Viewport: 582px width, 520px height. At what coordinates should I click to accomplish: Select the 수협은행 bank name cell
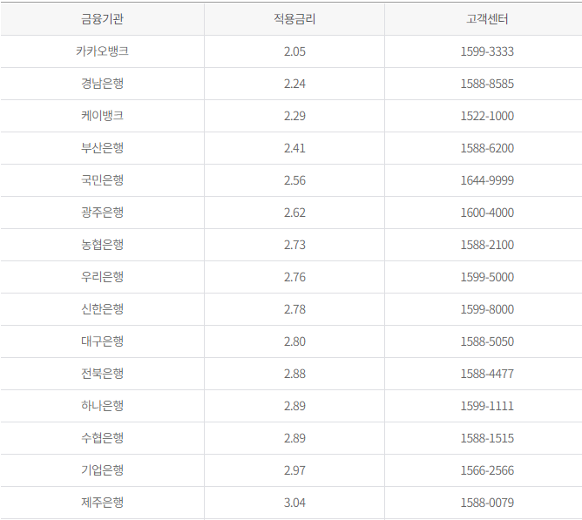tap(102, 438)
